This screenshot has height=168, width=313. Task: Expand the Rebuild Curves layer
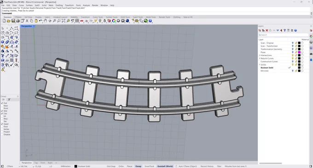(260, 58)
